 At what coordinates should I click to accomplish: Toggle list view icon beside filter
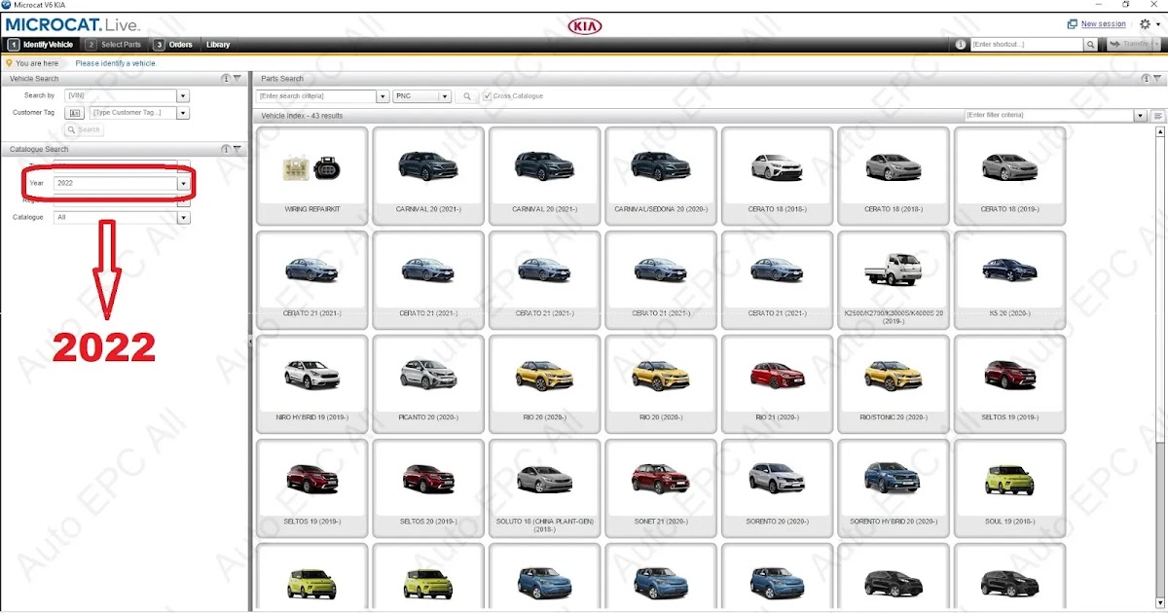coord(1158,116)
